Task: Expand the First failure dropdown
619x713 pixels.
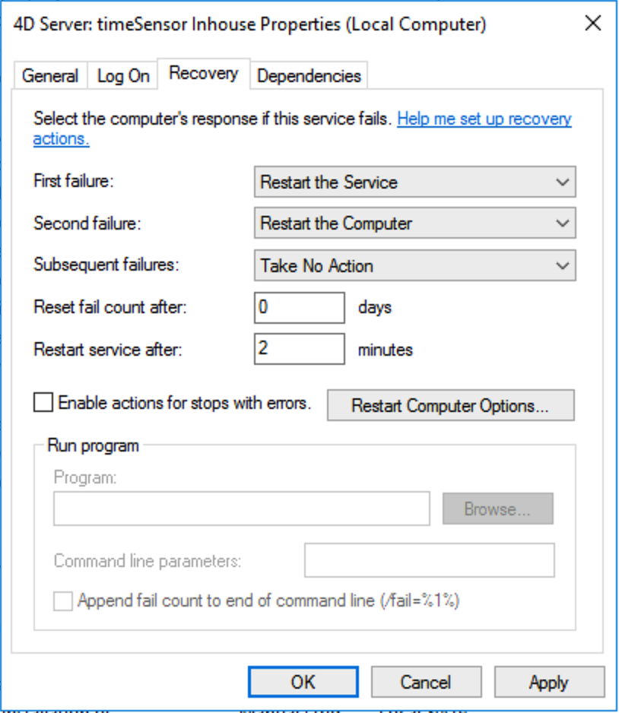Action: click(x=414, y=182)
